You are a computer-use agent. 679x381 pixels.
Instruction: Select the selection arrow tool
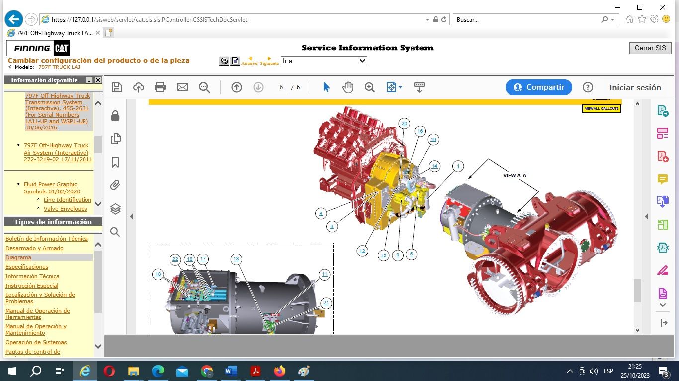[x=326, y=87]
